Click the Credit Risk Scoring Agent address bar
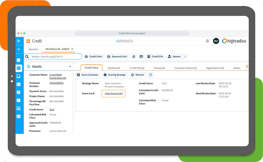Viewport: 263px width, 162px height. (x=132, y=33)
